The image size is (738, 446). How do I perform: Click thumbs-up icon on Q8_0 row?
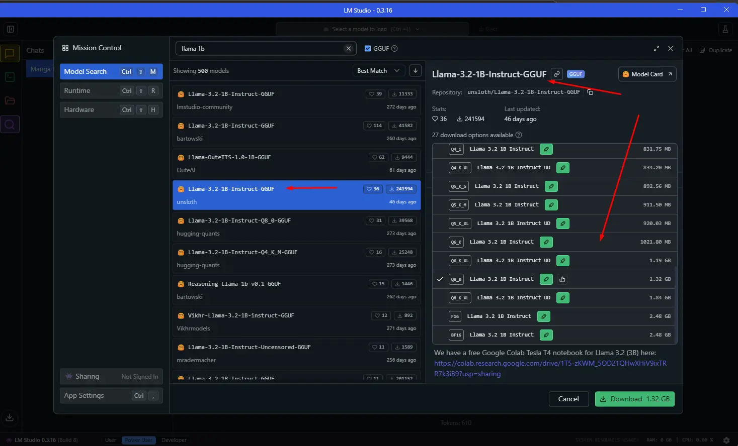click(562, 279)
